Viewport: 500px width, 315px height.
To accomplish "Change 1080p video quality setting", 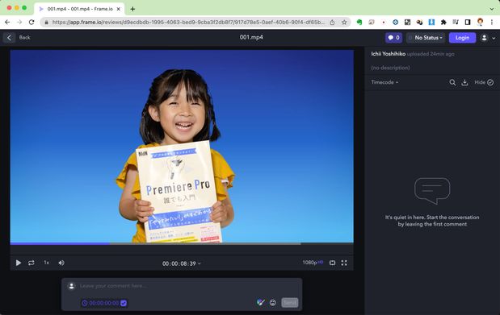I will click(x=313, y=263).
